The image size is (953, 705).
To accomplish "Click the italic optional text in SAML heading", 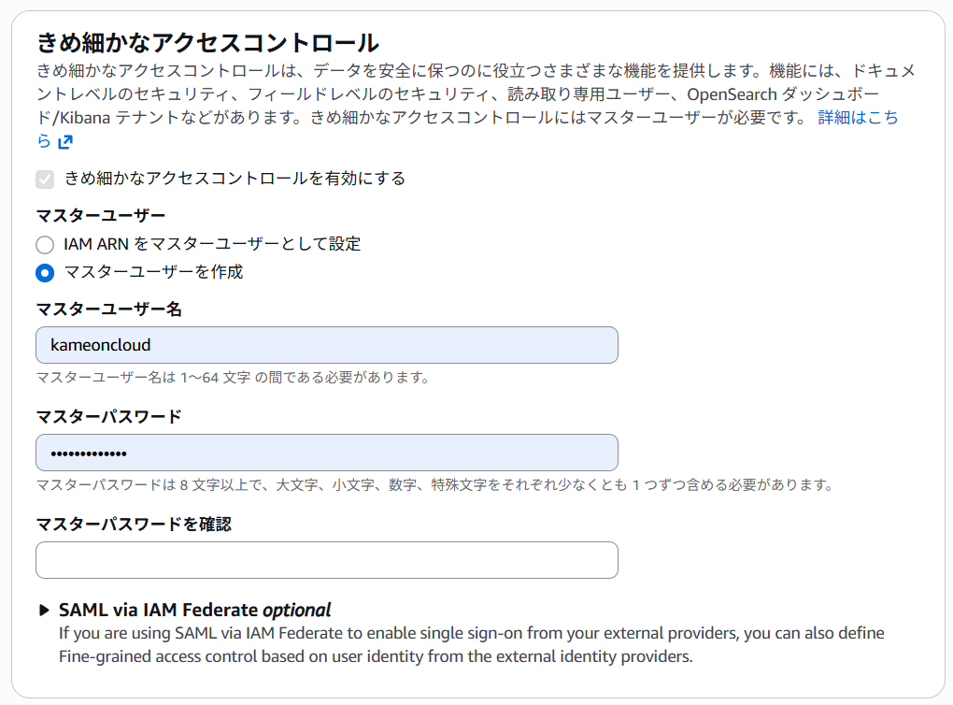I will pos(296,611).
